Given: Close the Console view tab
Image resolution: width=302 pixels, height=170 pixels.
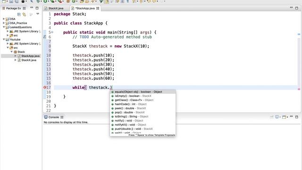Looking at the screenshot, I should 62,117.
